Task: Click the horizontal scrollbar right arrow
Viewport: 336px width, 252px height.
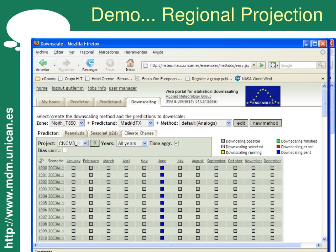Action: coord(318,245)
